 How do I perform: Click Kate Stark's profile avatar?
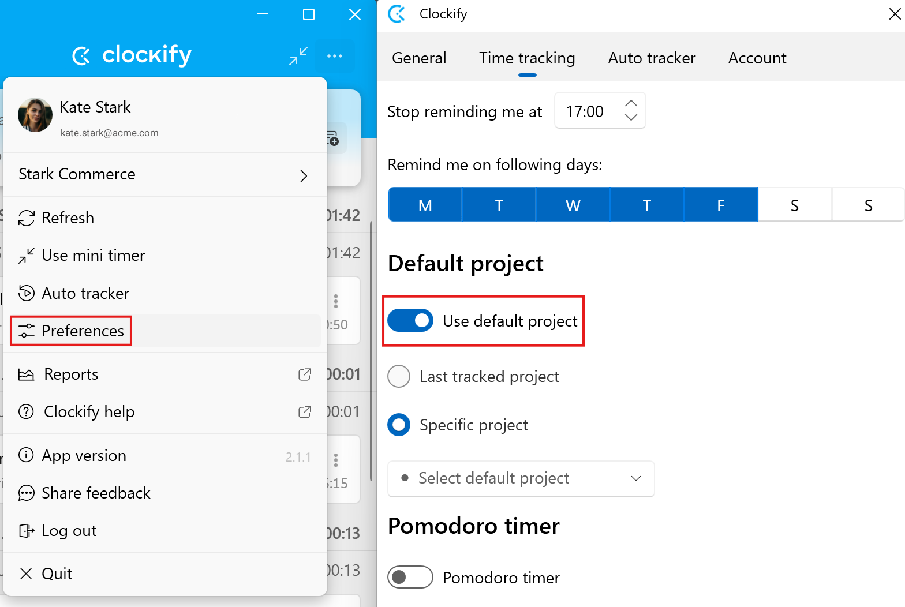coord(35,115)
